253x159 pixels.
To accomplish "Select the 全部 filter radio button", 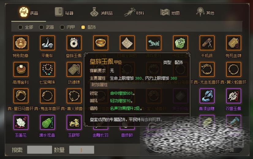I will point(20,27).
